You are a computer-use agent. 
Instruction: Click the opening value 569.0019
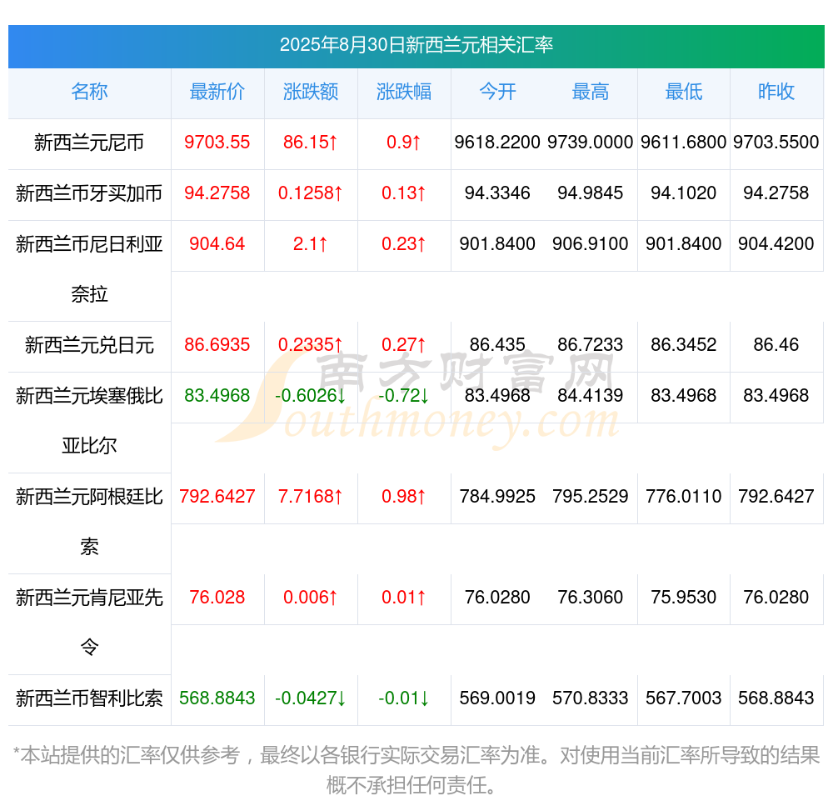tap(497, 698)
